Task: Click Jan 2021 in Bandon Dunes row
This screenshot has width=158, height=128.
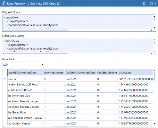Action: [80, 84]
